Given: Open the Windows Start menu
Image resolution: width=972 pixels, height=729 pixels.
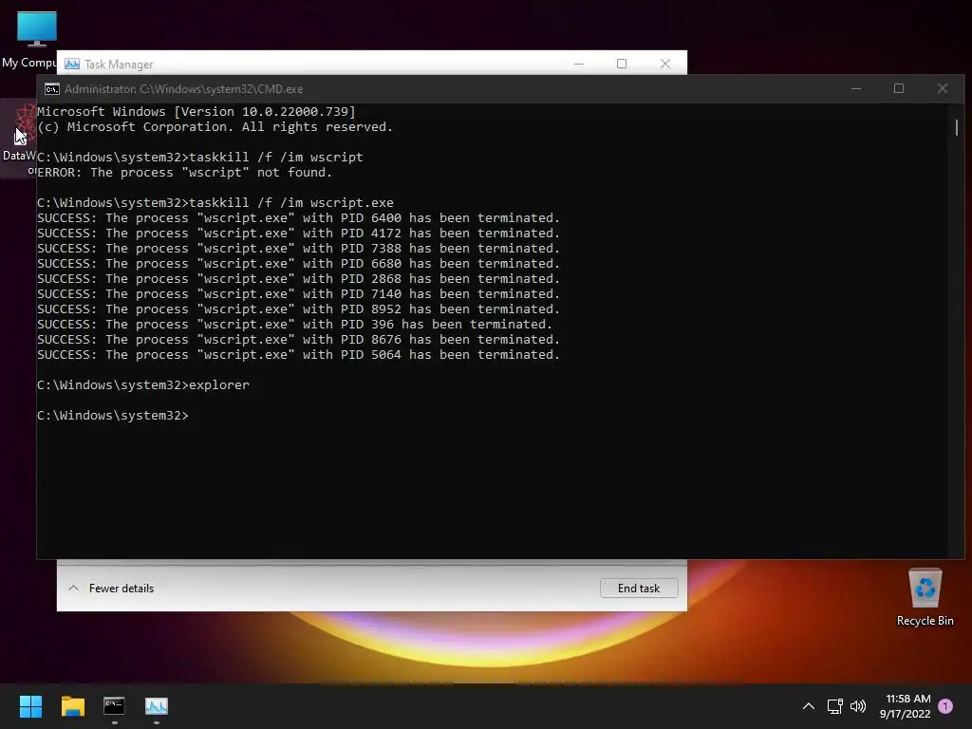Looking at the screenshot, I should 30,706.
